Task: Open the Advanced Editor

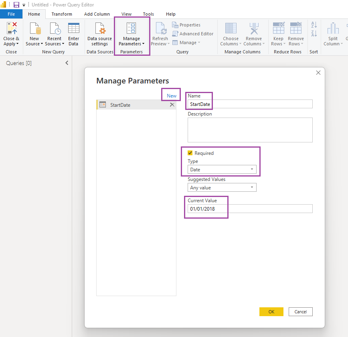Action: click(x=192, y=34)
